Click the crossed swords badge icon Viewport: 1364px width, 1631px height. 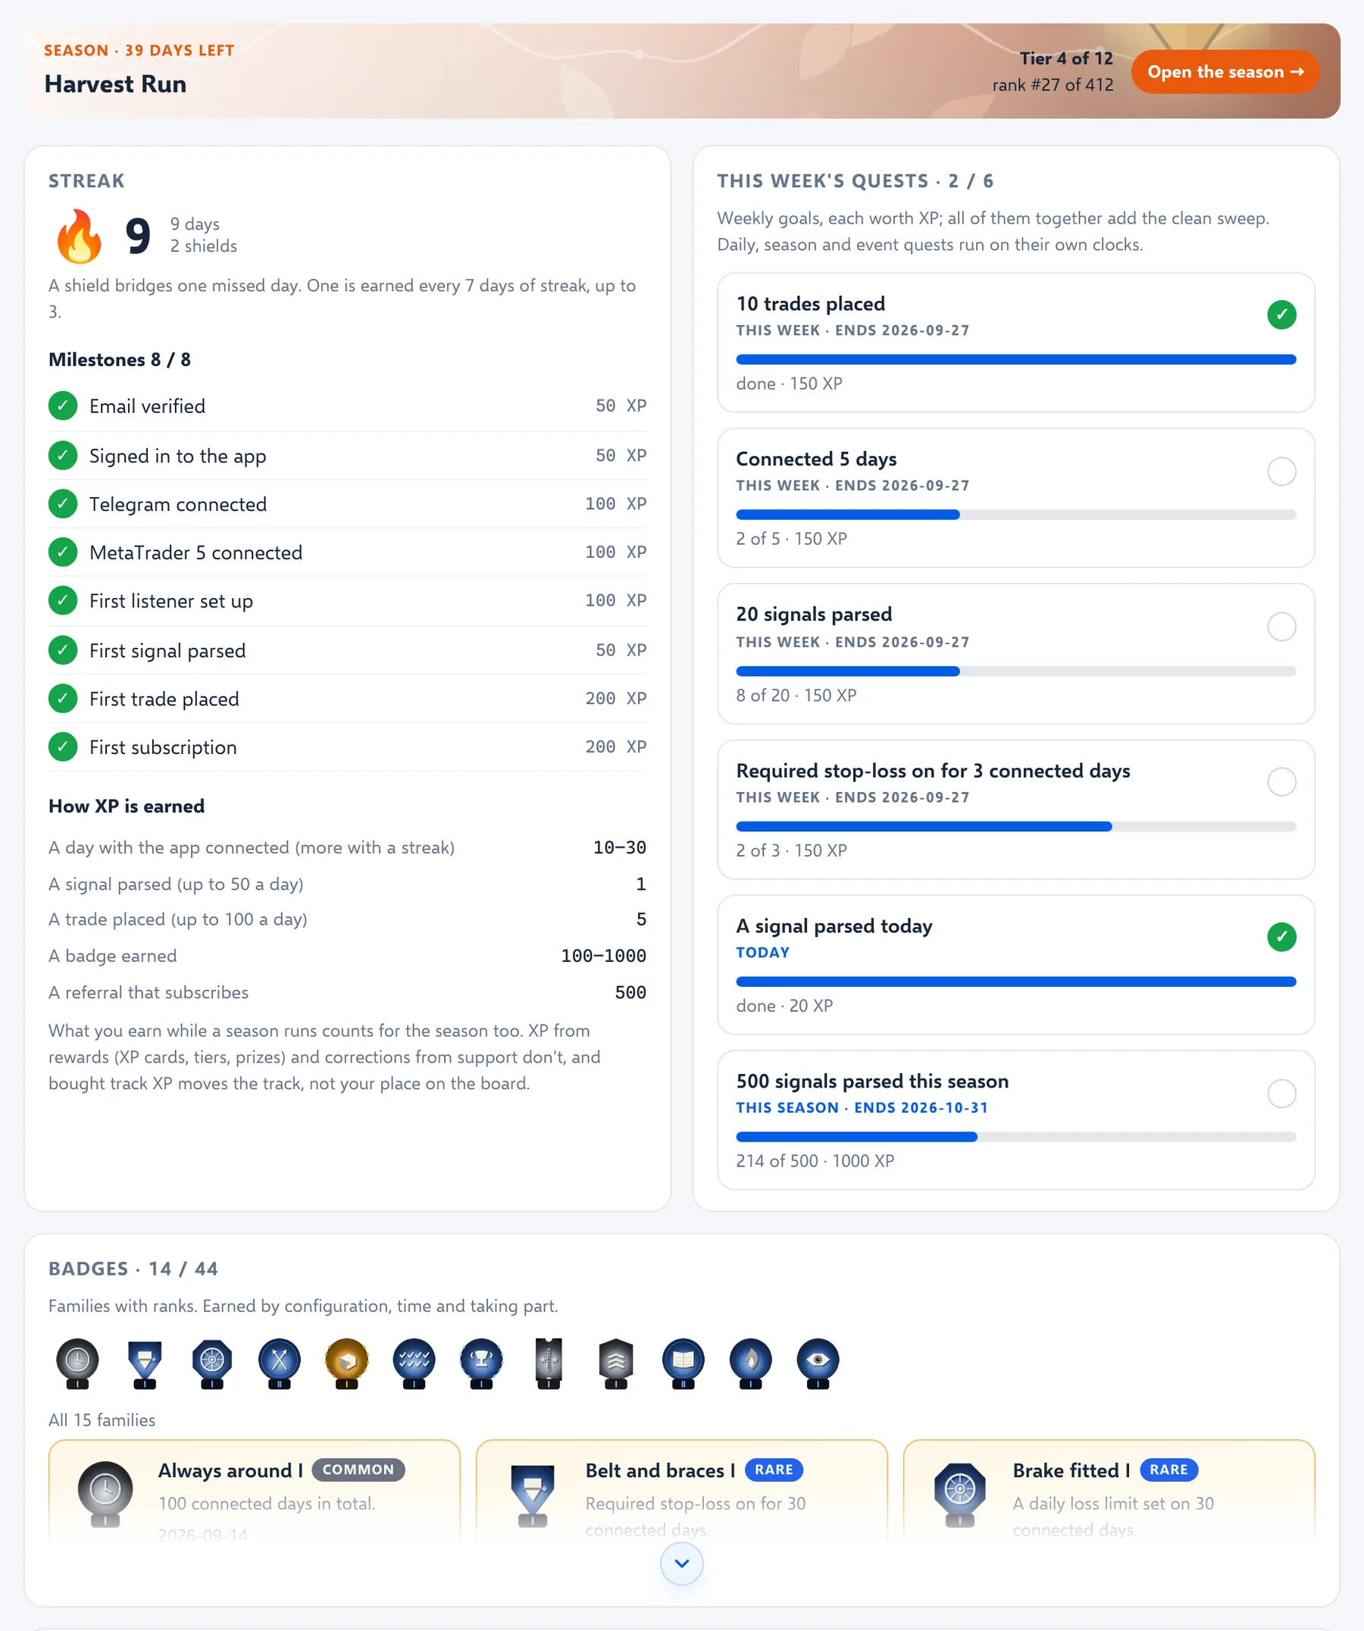280,1363
